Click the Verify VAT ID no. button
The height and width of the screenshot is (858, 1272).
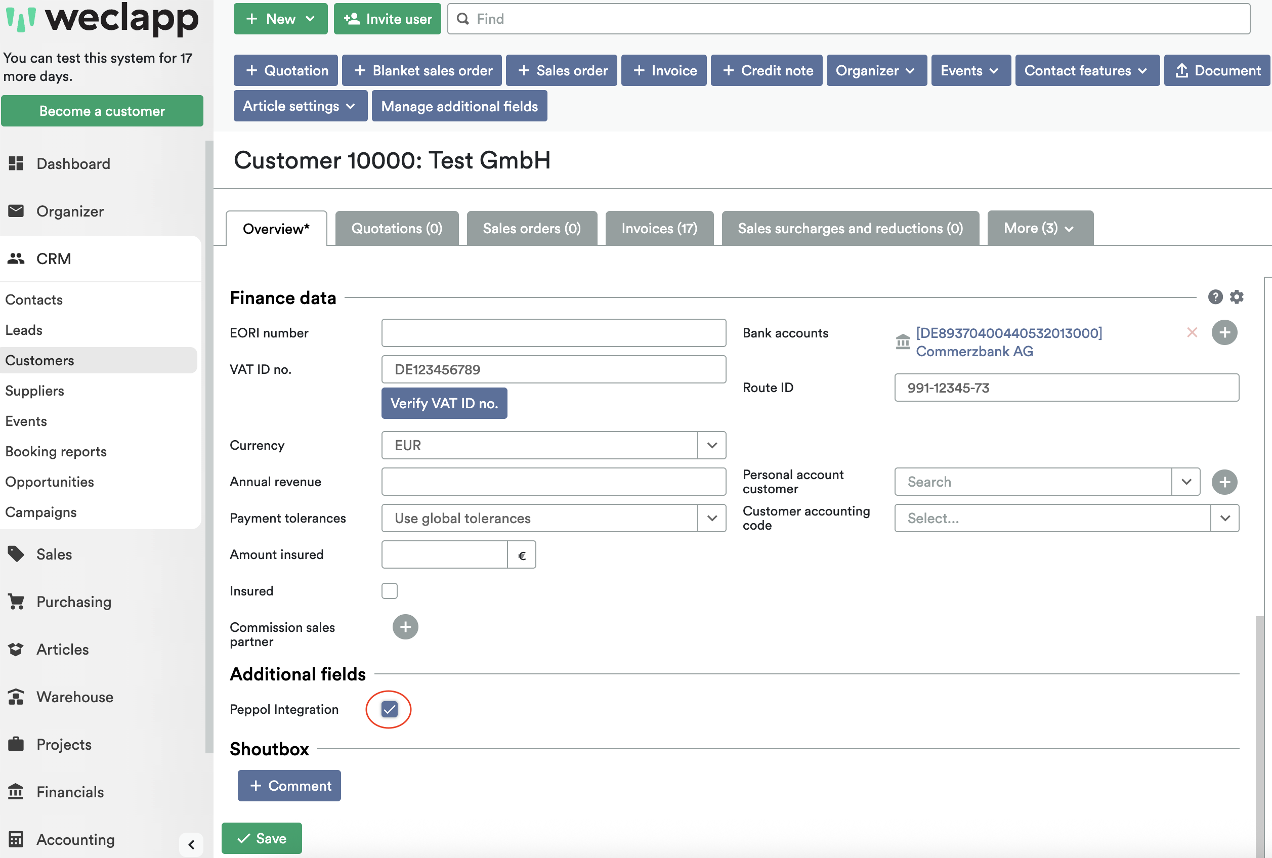[x=444, y=403]
